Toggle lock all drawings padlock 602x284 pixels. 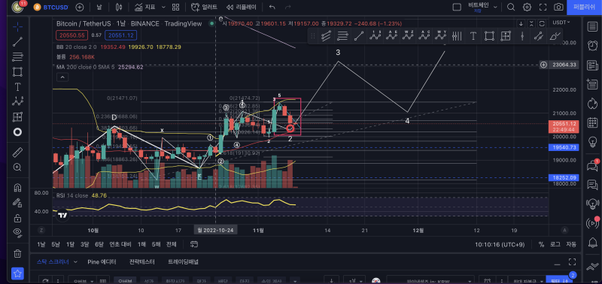tap(17, 218)
